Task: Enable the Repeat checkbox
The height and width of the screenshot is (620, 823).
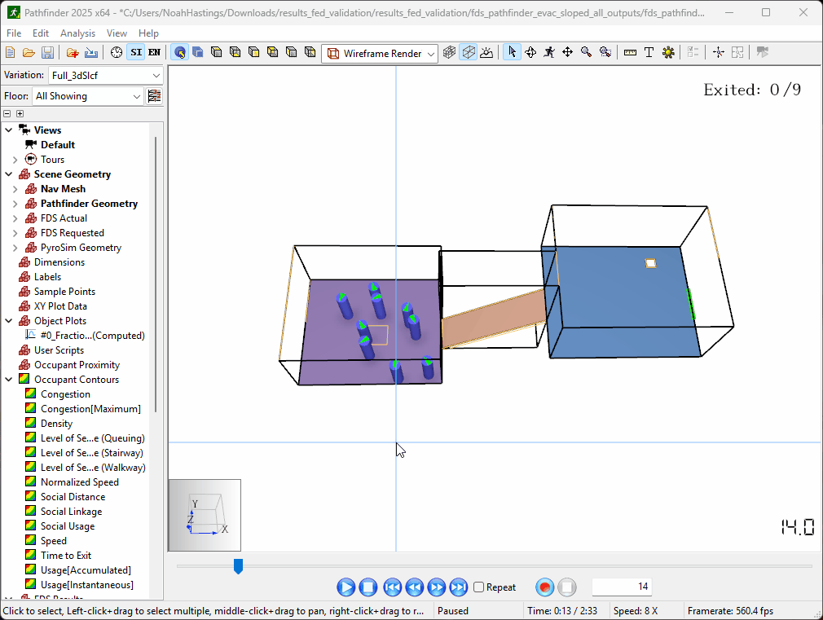Action: pos(478,587)
